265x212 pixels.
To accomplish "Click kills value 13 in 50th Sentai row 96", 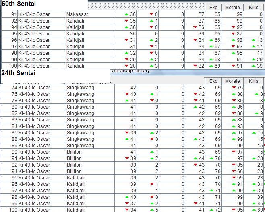I will pyautogui.click(x=260, y=40).
